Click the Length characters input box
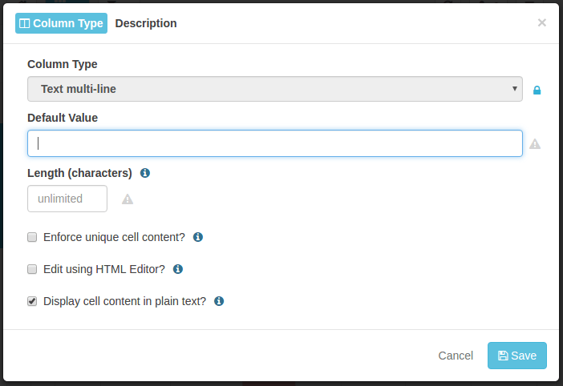Screen dimensions: 563x386 click(x=67, y=199)
